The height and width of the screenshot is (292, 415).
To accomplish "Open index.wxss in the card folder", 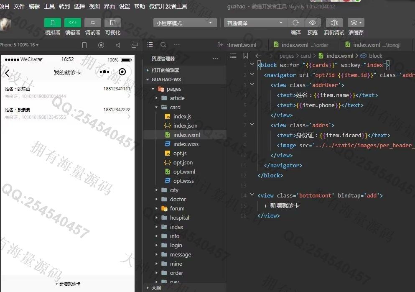I will tap(185, 144).
